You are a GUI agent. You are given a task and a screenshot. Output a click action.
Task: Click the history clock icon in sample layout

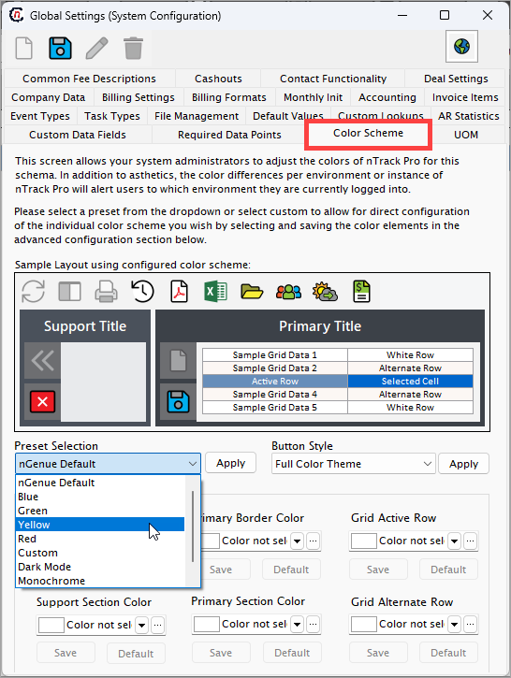142,291
